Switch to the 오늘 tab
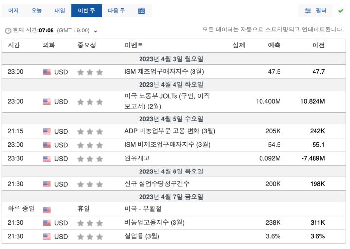Image resolution: width=350 pixels, height=249 pixels. pos(36,11)
